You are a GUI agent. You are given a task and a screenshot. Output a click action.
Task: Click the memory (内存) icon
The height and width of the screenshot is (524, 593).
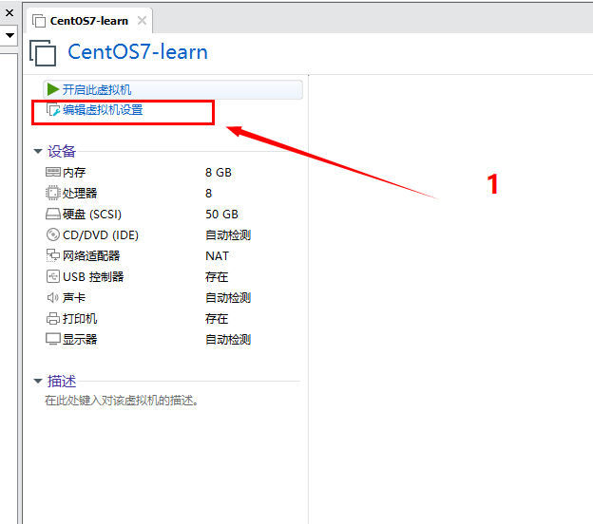point(53,172)
